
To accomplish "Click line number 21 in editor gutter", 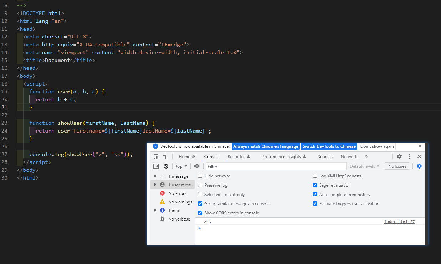I will click(4, 107).
